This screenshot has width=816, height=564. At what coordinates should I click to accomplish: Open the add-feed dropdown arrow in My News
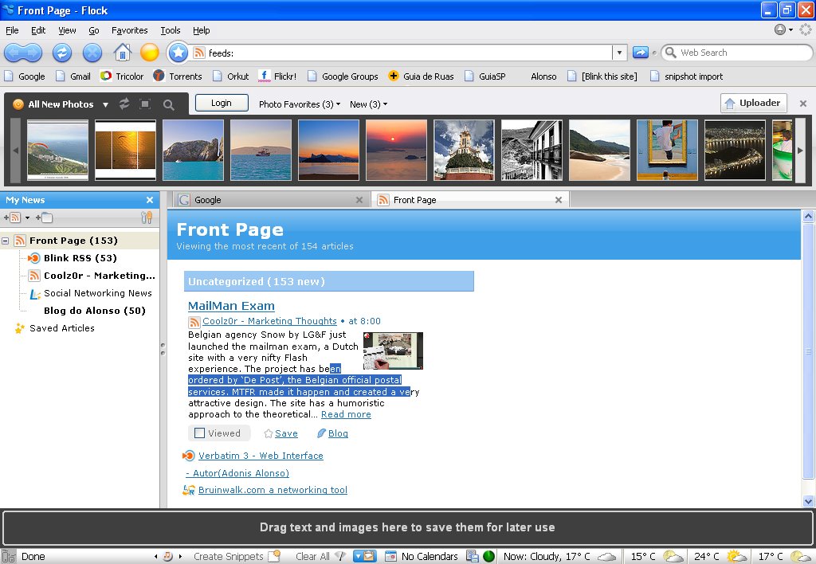[27, 217]
